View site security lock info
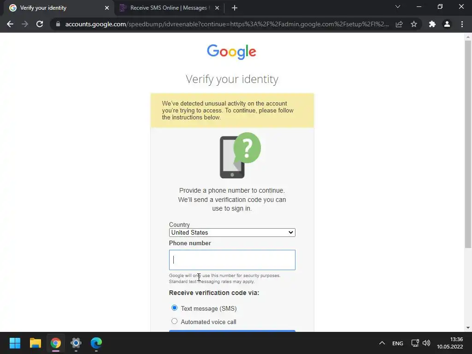Image resolution: width=472 pixels, height=354 pixels. (58, 24)
